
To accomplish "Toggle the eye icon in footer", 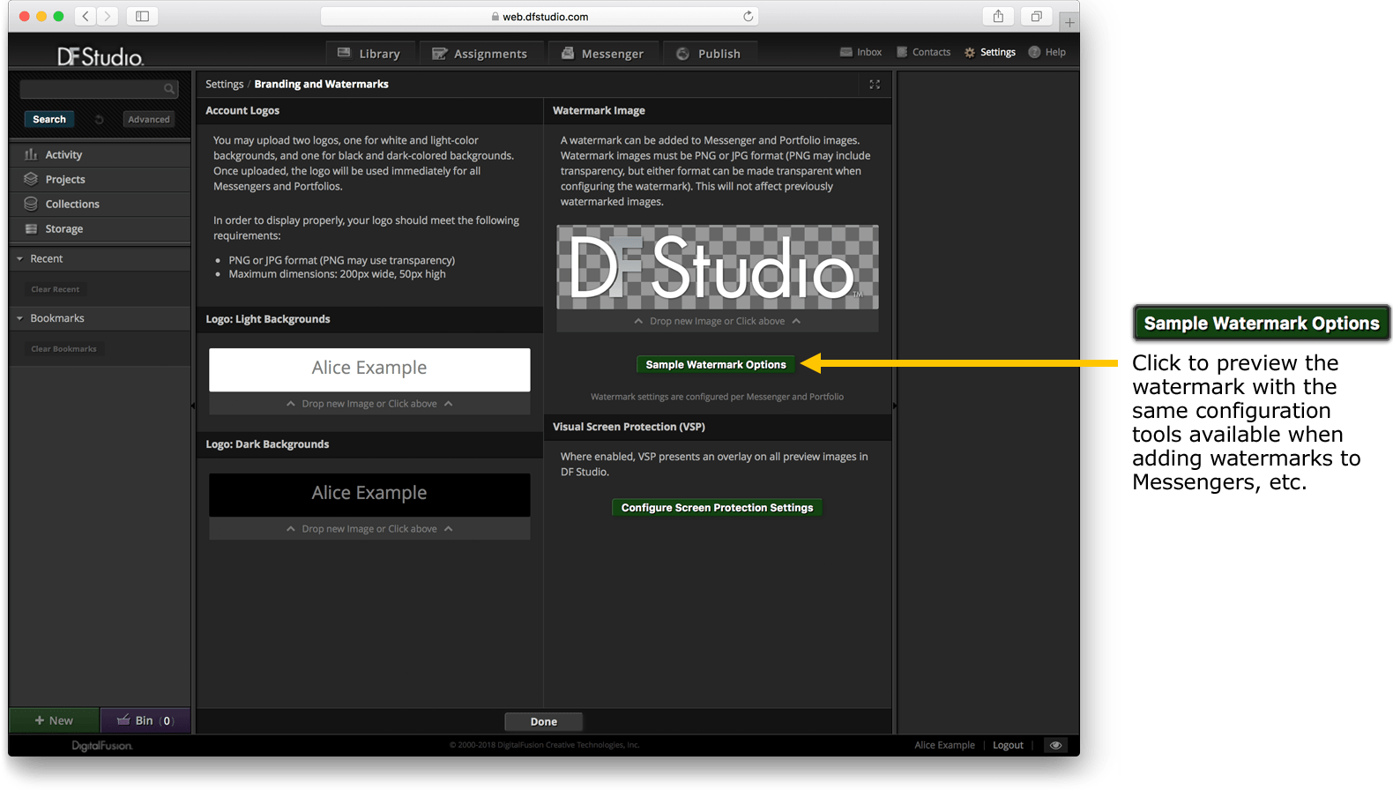I will tap(1055, 745).
